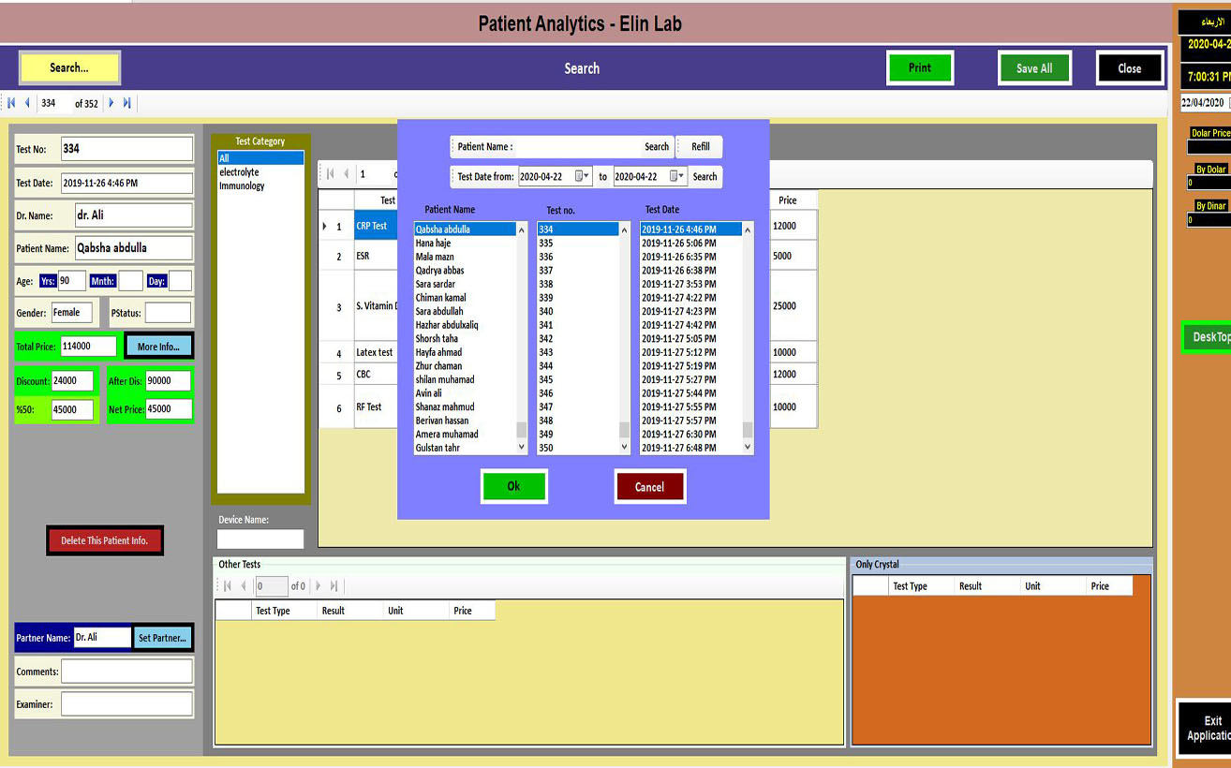This screenshot has width=1231, height=768.
Task: Click the Net Price field showing 45000
Action: tap(169, 408)
